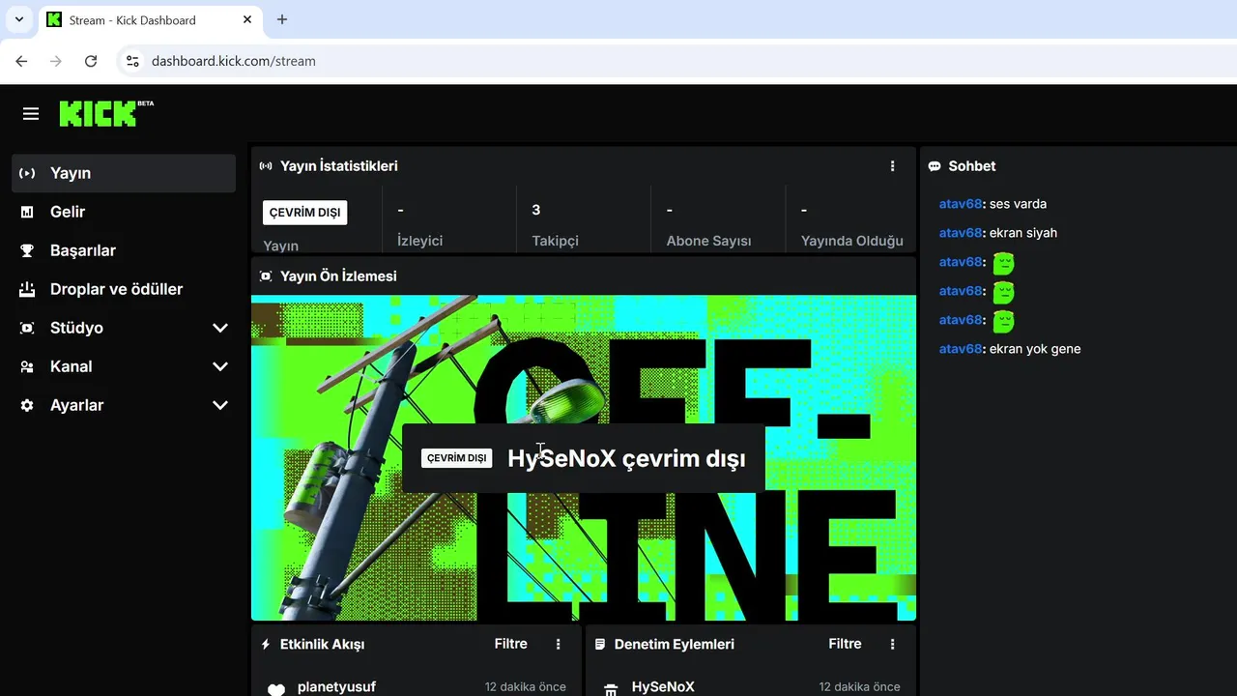Open the Gelir sidebar item
The height and width of the screenshot is (696, 1237).
(x=124, y=212)
